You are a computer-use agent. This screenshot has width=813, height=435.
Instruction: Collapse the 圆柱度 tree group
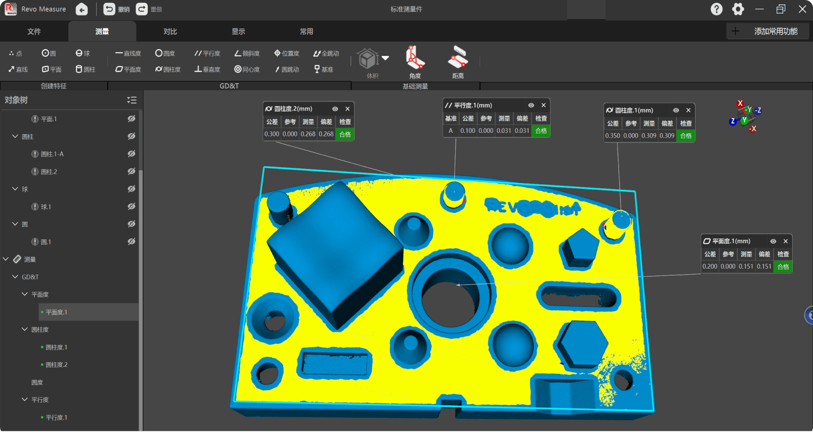point(25,330)
